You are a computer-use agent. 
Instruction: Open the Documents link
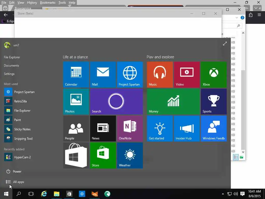tap(11, 66)
